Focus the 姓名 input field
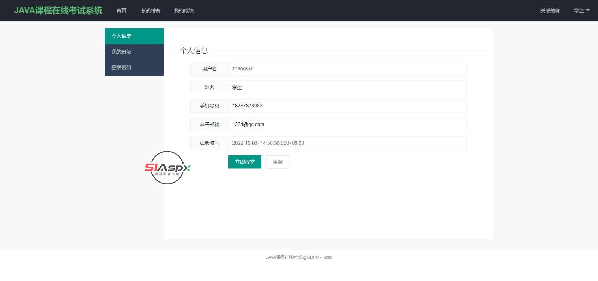This screenshot has width=598, height=281. (x=347, y=88)
